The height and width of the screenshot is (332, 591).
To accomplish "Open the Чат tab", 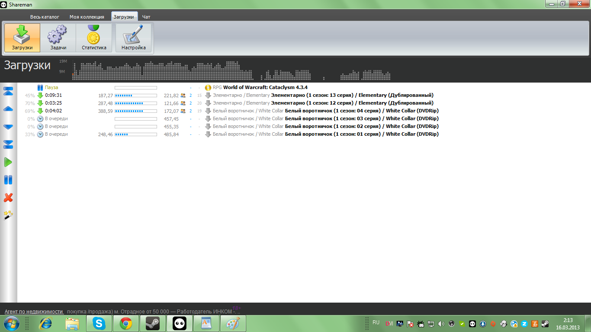I will coord(146,17).
